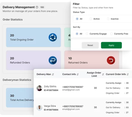Click Varga Dóra phone number
132x117 pixels.
[73, 106]
